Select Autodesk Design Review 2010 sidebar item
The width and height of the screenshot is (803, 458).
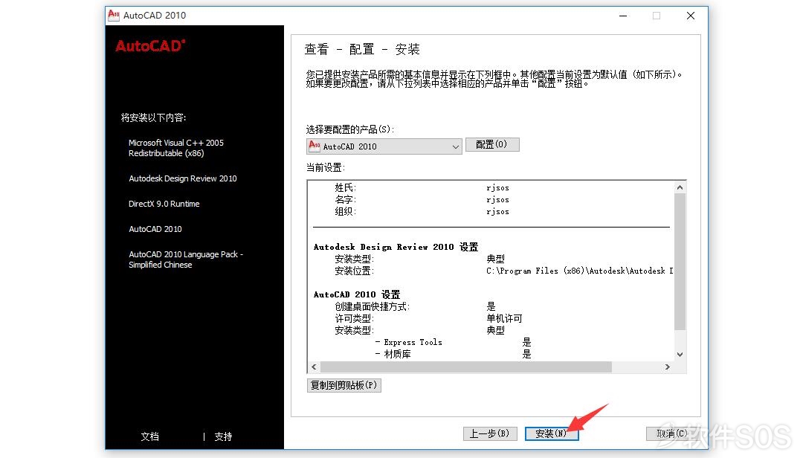(x=183, y=178)
